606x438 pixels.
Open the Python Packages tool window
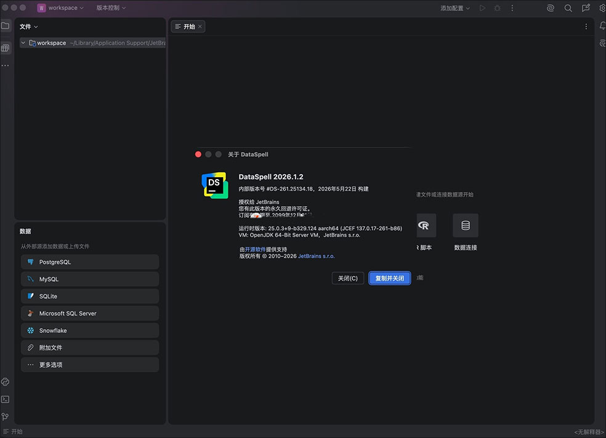pyautogui.click(x=6, y=382)
